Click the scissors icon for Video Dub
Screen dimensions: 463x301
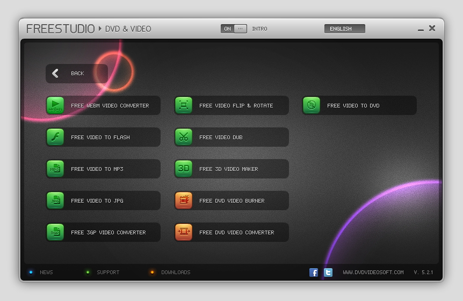point(184,137)
